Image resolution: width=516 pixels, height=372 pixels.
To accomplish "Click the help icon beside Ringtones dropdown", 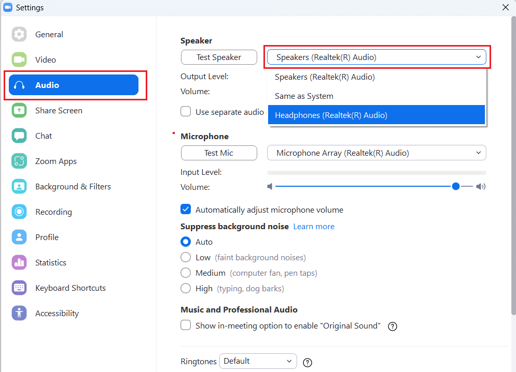I will [308, 363].
